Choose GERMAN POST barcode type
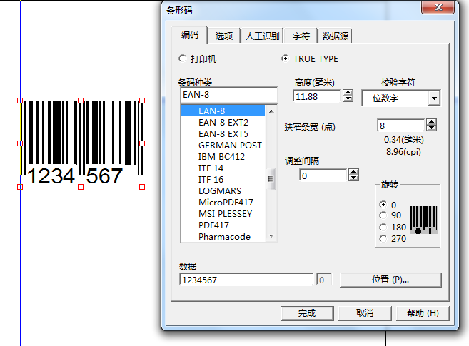Image resolution: width=469 pixels, height=346 pixels. point(224,145)
